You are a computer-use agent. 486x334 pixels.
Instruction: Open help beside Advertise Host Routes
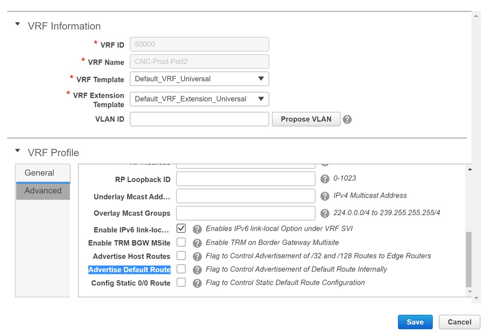(197, 256)
